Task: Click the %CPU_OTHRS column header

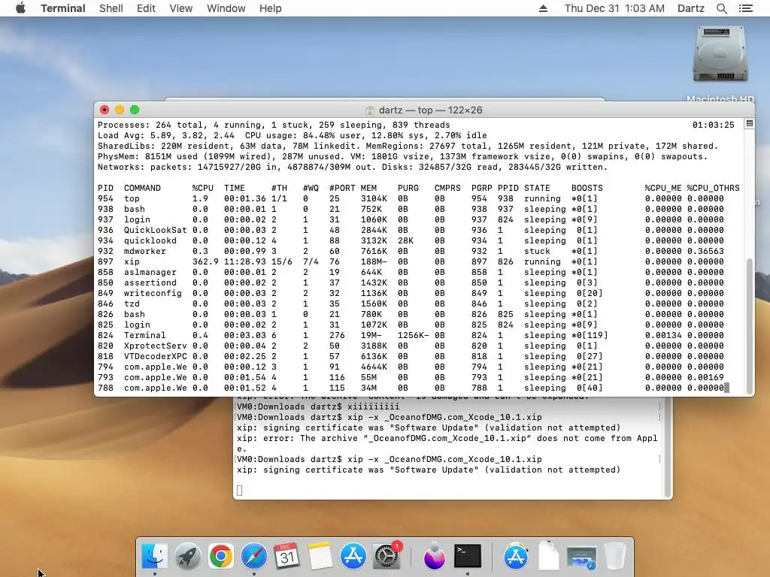Action: tap(713, 188)
